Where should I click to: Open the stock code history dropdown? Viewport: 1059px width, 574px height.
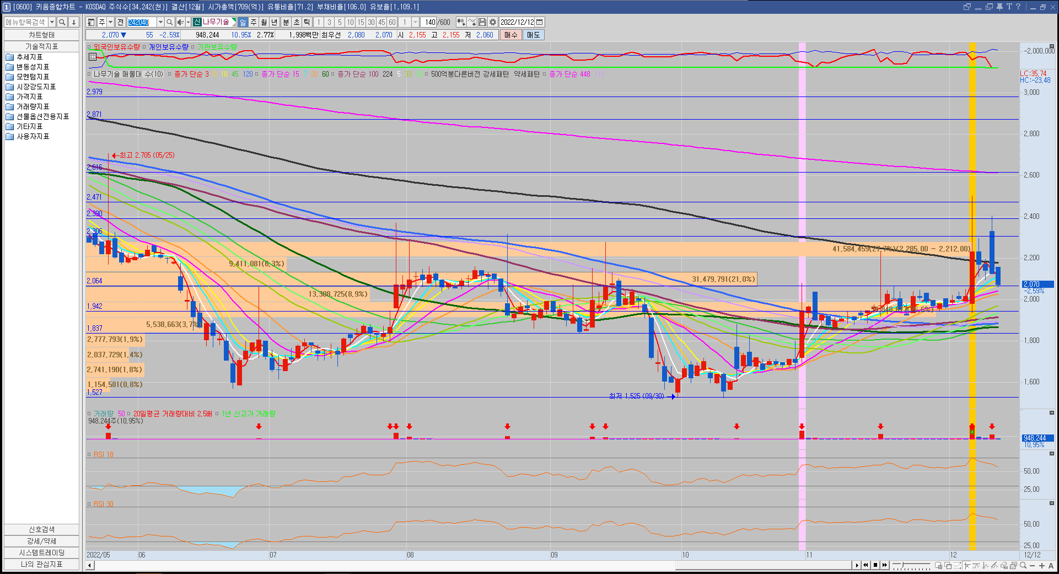tap(160, 22)
